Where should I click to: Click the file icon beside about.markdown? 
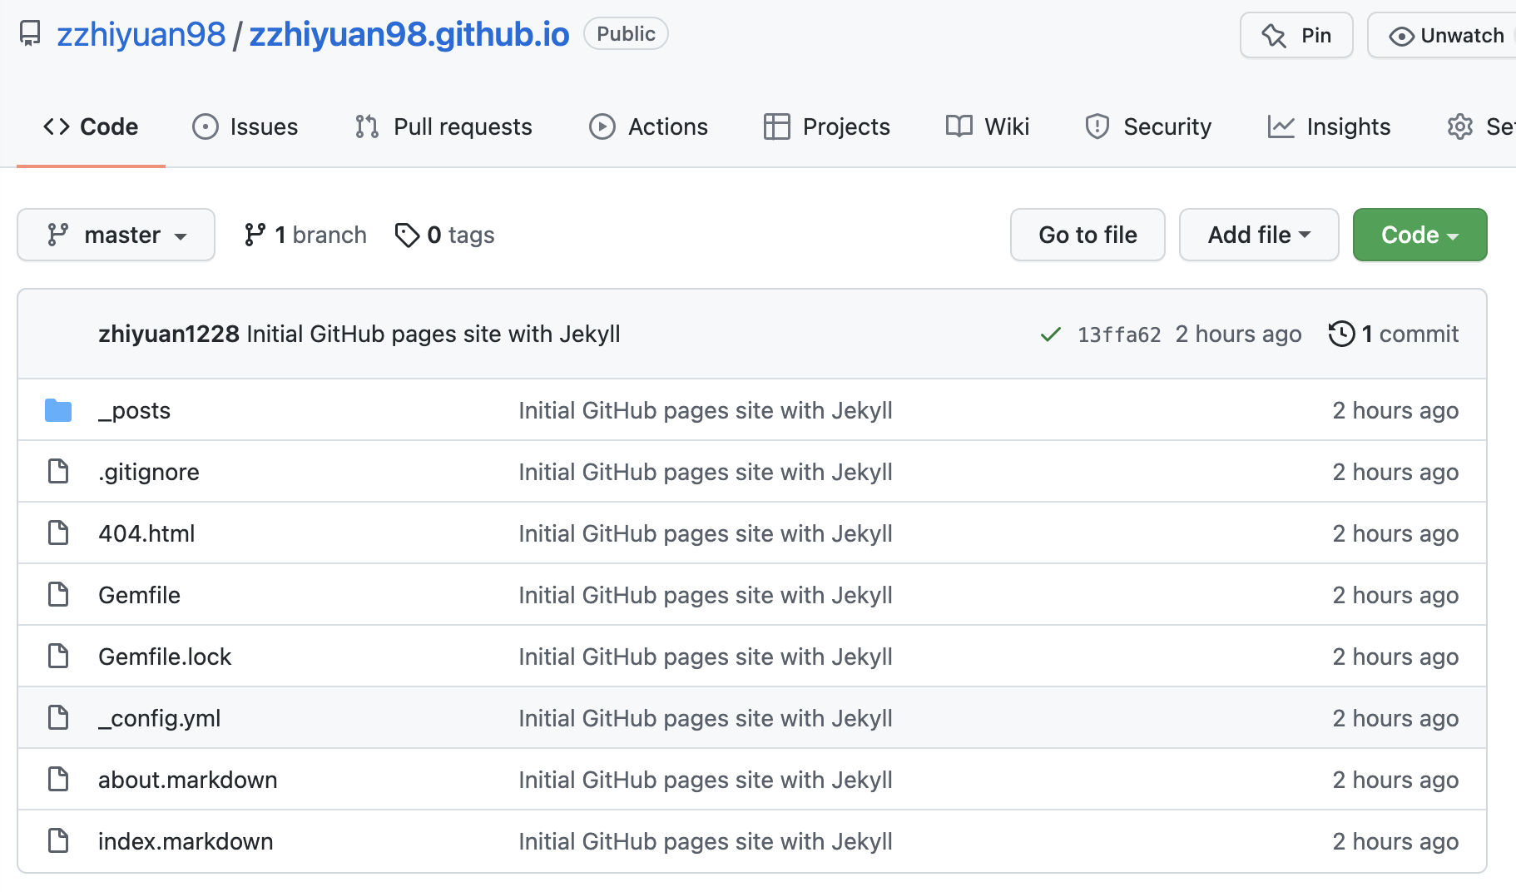pos(58,779)
